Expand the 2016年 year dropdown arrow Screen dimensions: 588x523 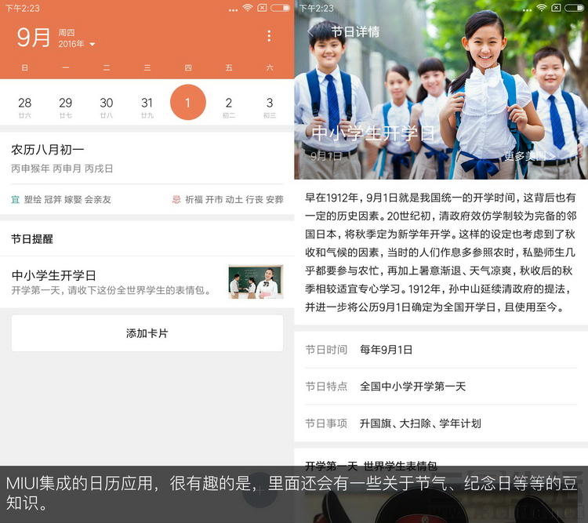click(x=93, y=44)
